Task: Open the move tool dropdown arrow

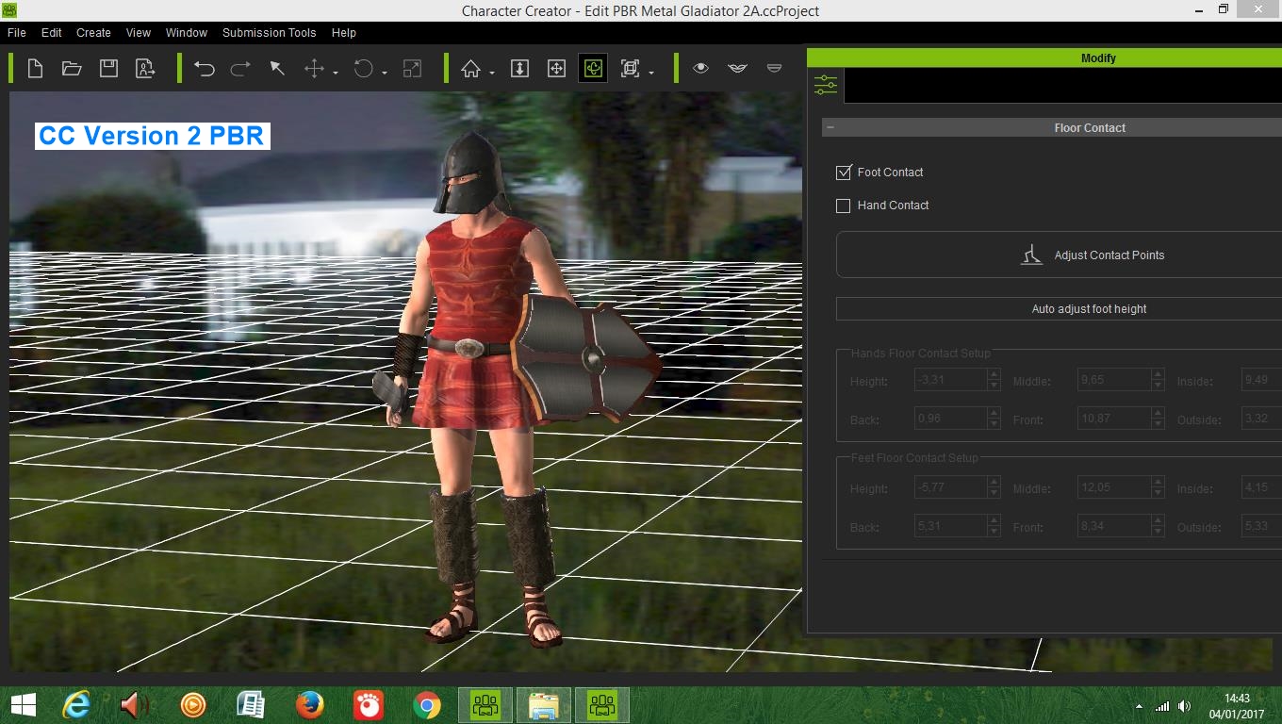Action: point(336,73)
